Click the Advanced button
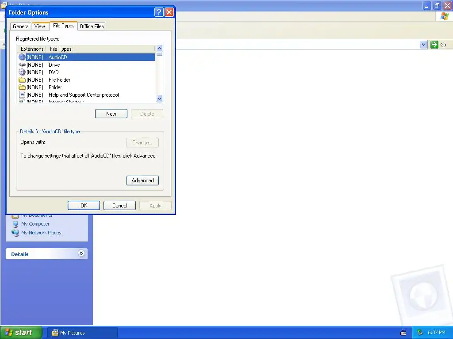453x339 pixels. click(142, 181)
